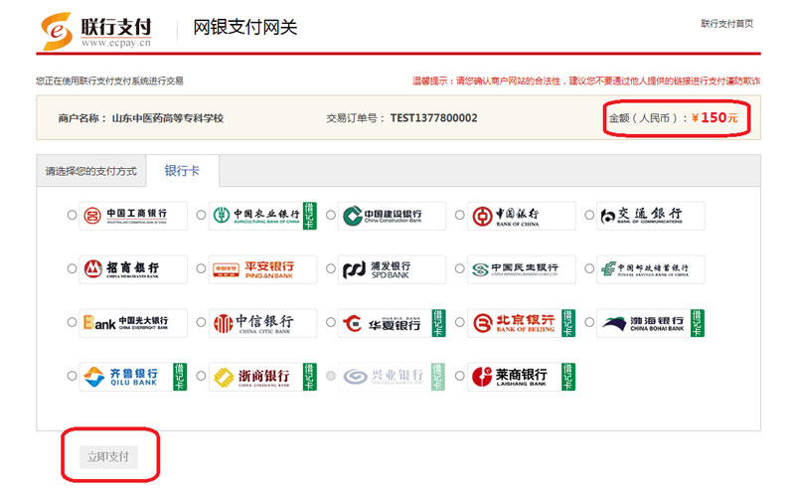Click the 您正在使用联行支付支付系统进行交易 notice
This screenshot has width=795, height=495.
(109, 82)
